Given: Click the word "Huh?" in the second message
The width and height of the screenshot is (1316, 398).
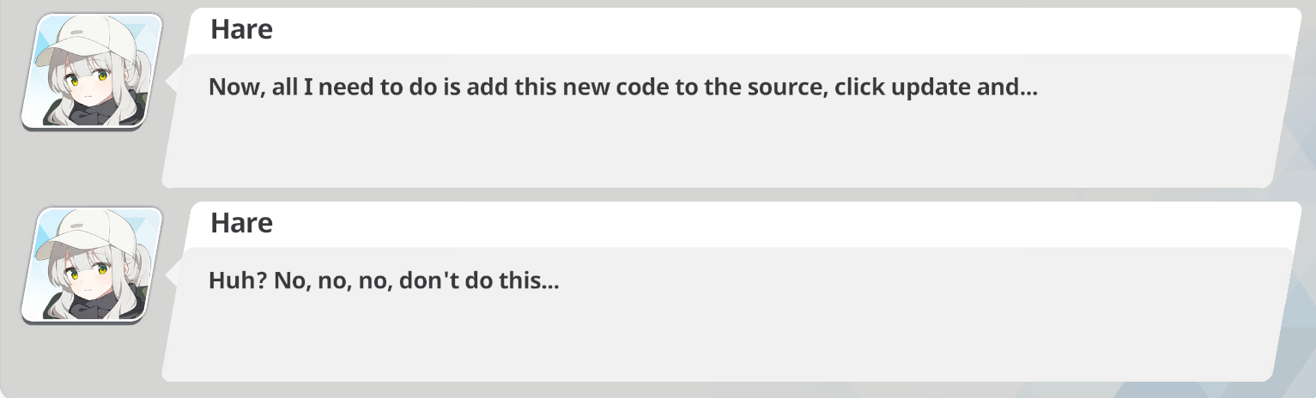Looking at the screenshot, I should [x=238, y=280].
